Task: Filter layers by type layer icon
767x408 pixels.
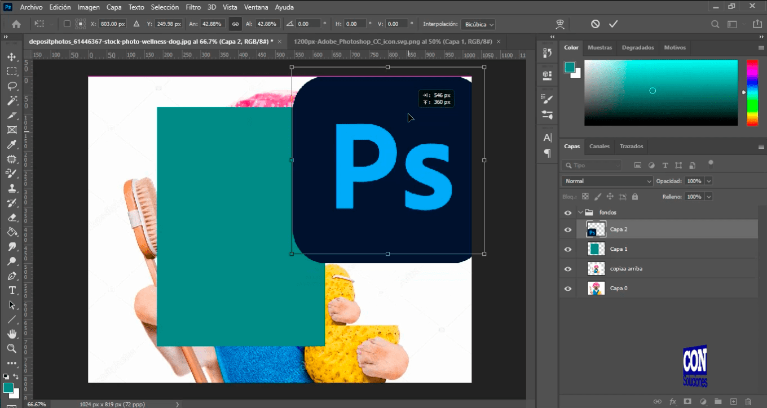Action: (x=665, y=165)
